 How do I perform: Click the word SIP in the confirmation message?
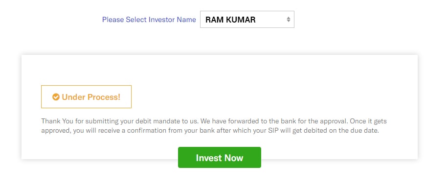coord(289,131)
